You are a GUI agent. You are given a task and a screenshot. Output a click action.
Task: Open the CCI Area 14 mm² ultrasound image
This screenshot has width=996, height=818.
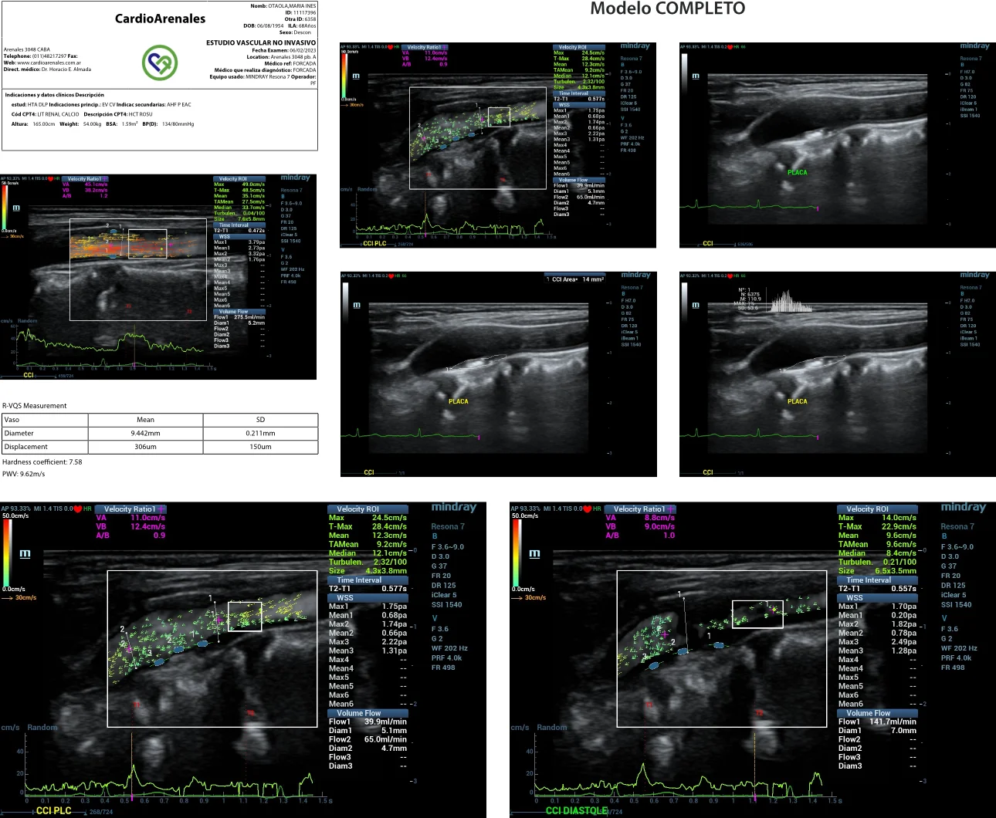click(x=498, y=374)
